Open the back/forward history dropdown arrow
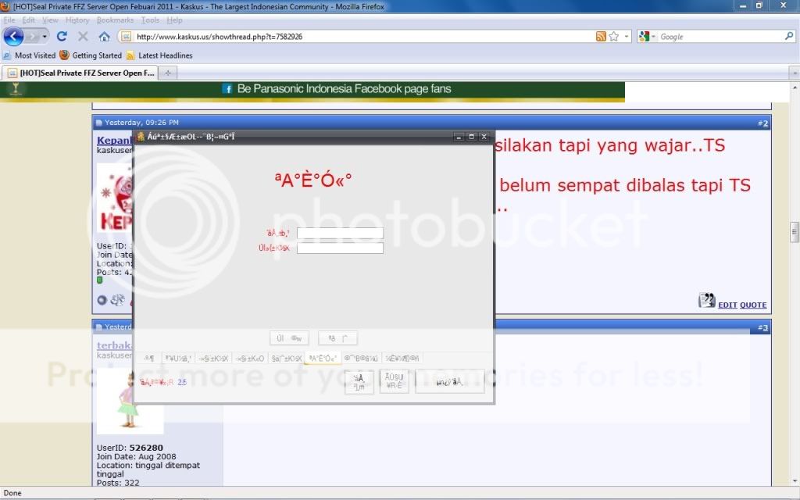This screenshot has height=500, width=800. point(45,37)
